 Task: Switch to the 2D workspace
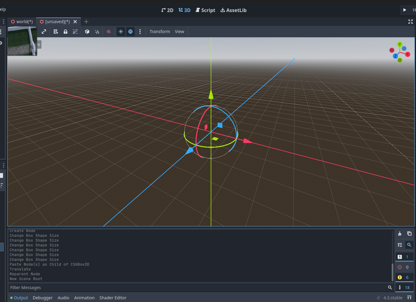pyautogui.click(x=167, y=10)
